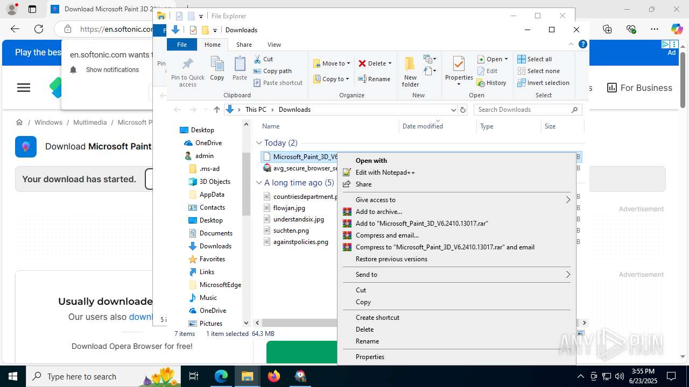Screen dimensions: 689x387
Task: Click the Type here to search box
Action: pos(102,376)
